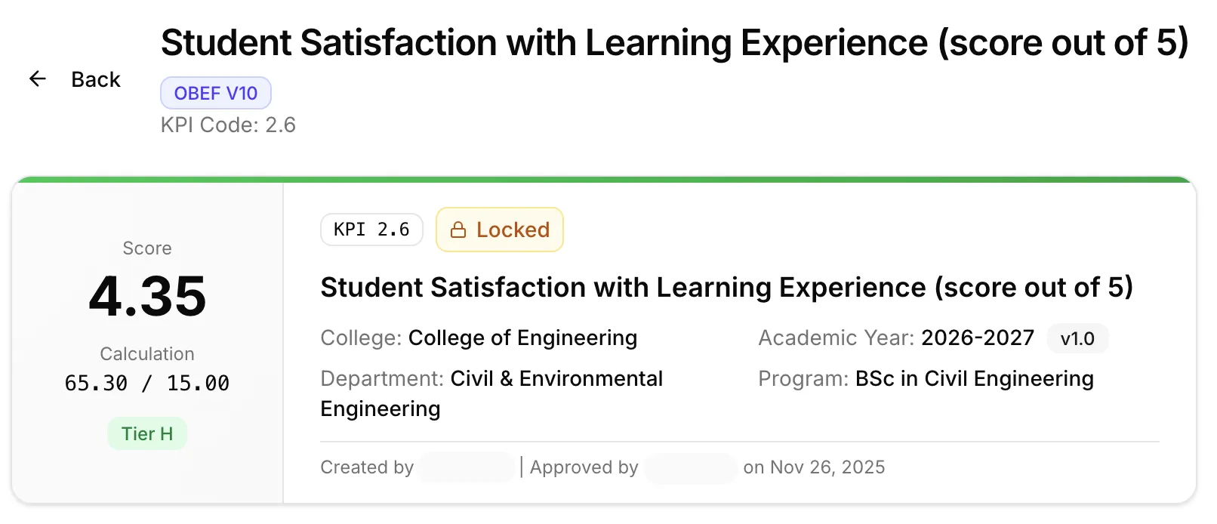Click the OBEF V10 badge
Image resolution: width=1217 pixels, height=524 pixels.
[215, 93]
